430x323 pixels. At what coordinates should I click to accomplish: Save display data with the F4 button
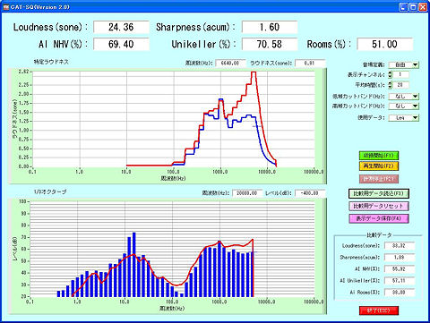pyautogui.click(x=379, y=218)
